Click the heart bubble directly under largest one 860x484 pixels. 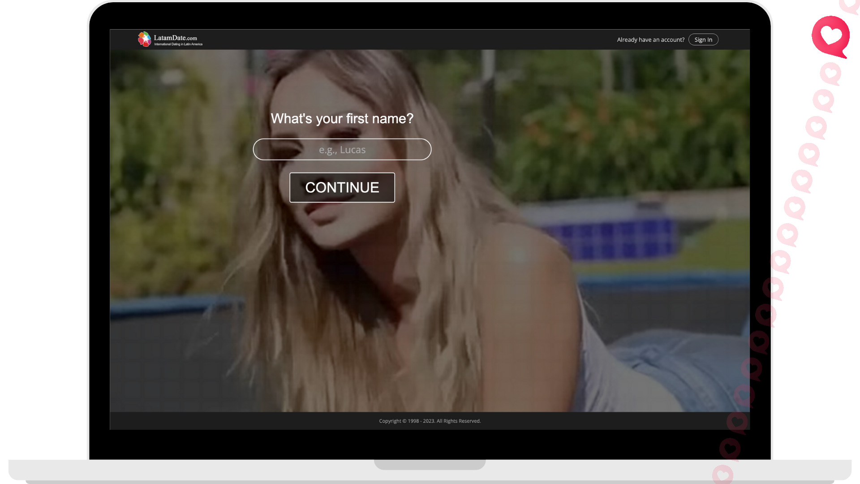(831, 73)
